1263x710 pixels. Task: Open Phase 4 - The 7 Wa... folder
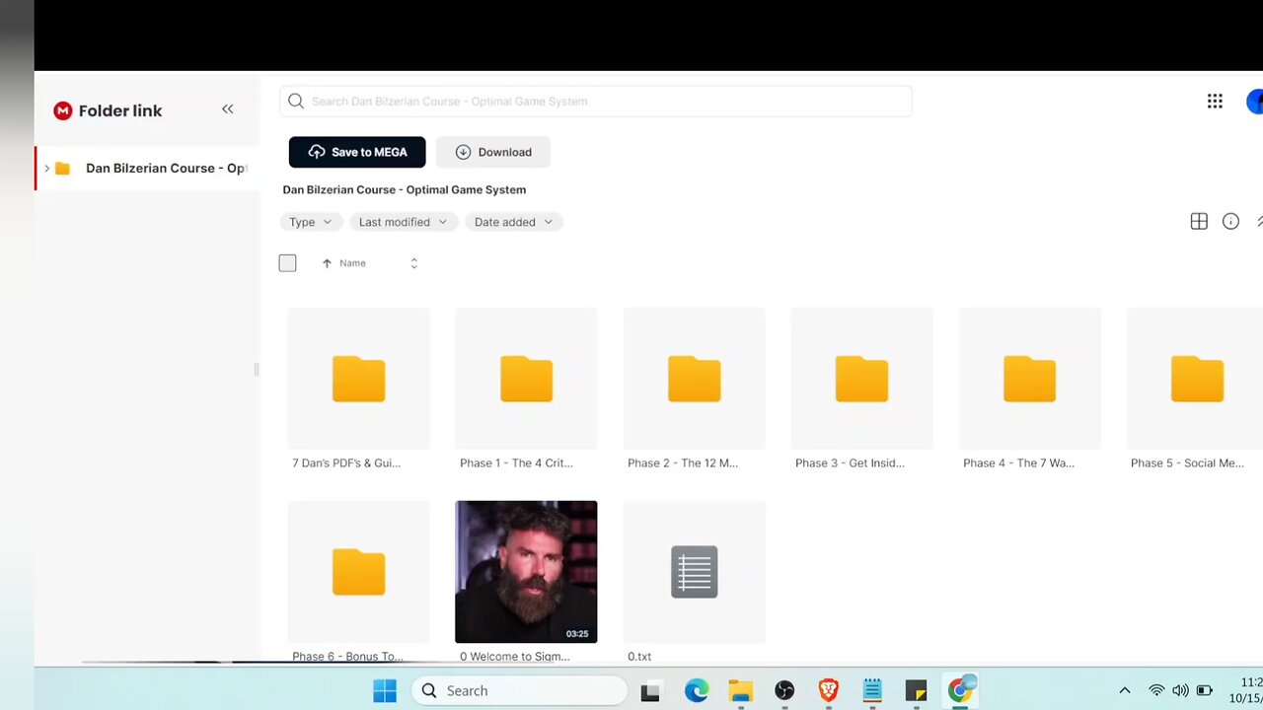pyautogui.click(x=1029, y=379)
